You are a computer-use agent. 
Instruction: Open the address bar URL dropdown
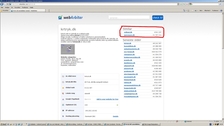coord(178,4)
